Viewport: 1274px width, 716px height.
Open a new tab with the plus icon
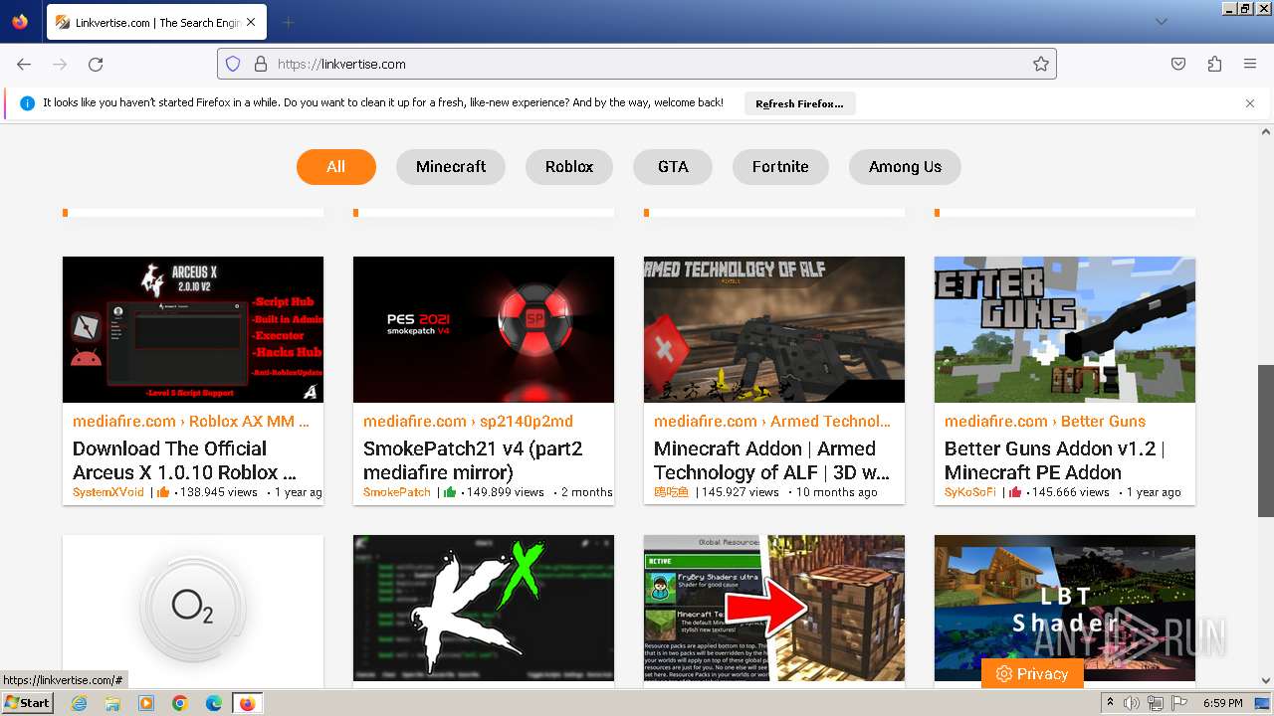click(288, 22)
